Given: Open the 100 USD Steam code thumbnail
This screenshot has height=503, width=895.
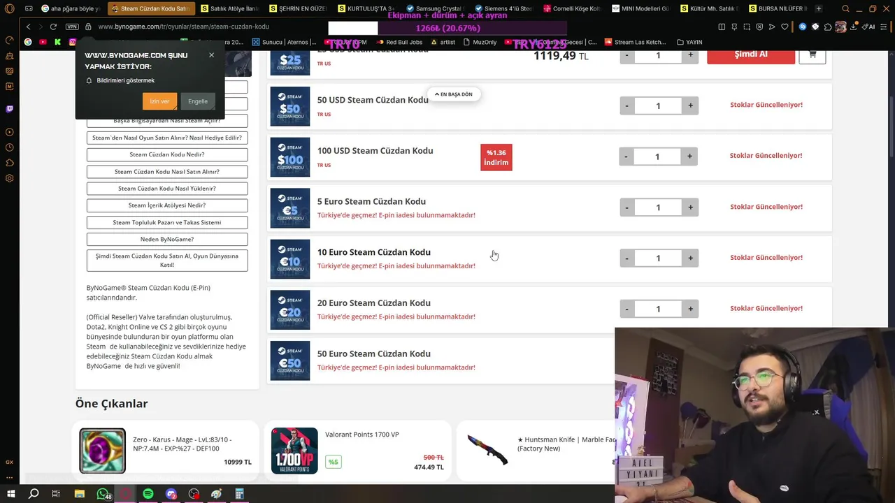Looking at the screenshot, I should pos(290,157).
